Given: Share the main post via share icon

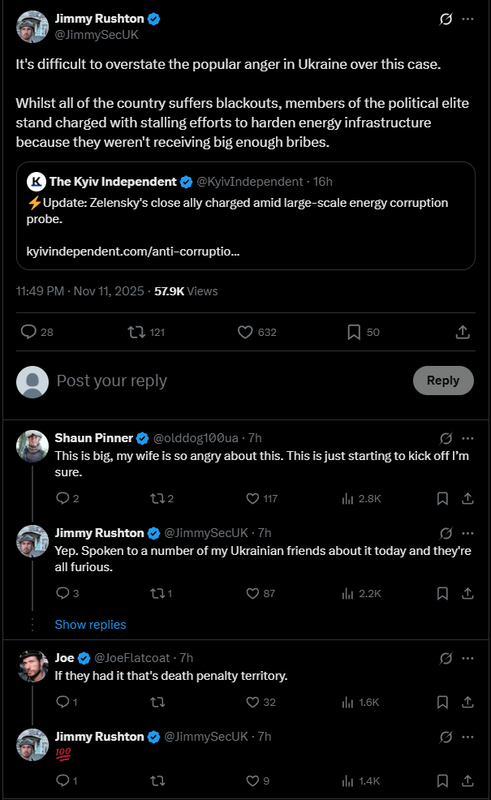Looking at the screenshot, I should (463, 332).
